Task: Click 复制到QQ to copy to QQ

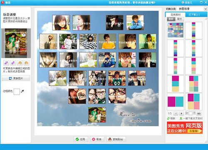Action: [x=116, y=139]
